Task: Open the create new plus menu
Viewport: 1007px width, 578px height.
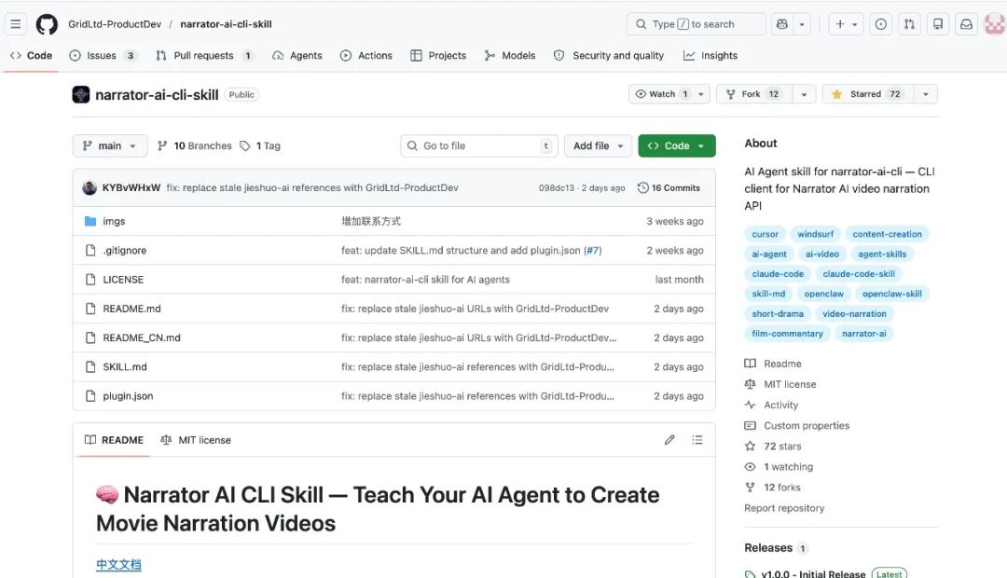Action: (846, 24)
